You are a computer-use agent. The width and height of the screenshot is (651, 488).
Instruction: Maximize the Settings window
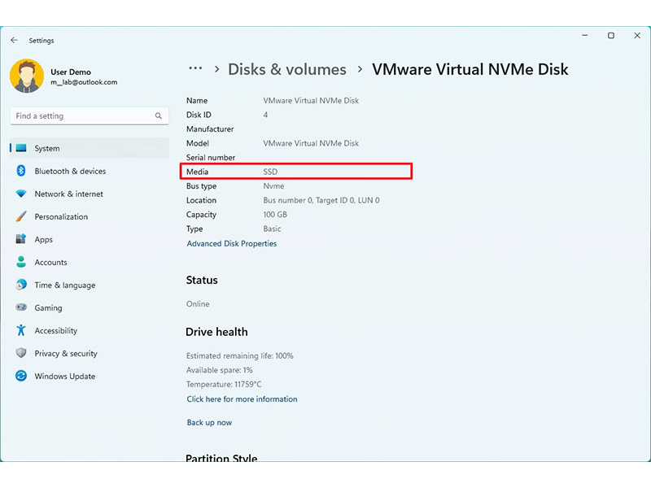click(611, 36)
